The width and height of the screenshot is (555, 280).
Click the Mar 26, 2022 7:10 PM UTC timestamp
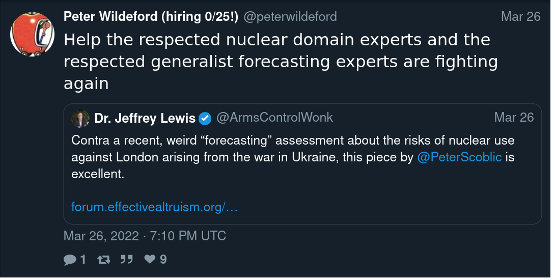click(x=145, y=236)
